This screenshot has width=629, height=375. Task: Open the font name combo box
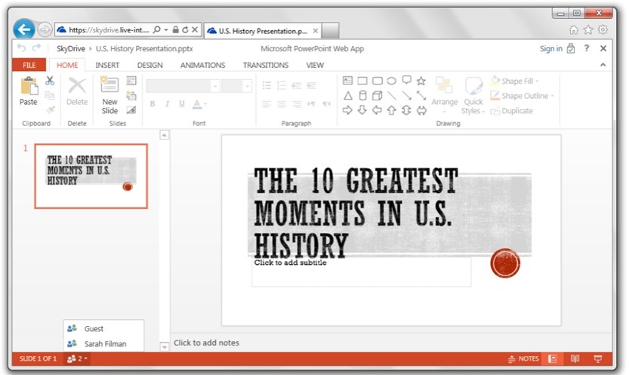coord(183,86)
